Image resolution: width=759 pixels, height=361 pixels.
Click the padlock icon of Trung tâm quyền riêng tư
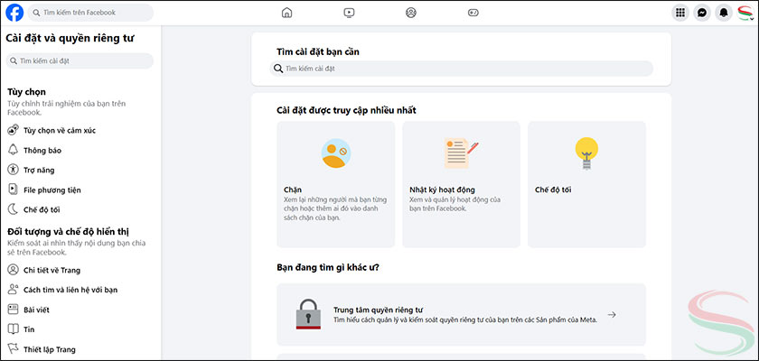[x=308, y=314]
